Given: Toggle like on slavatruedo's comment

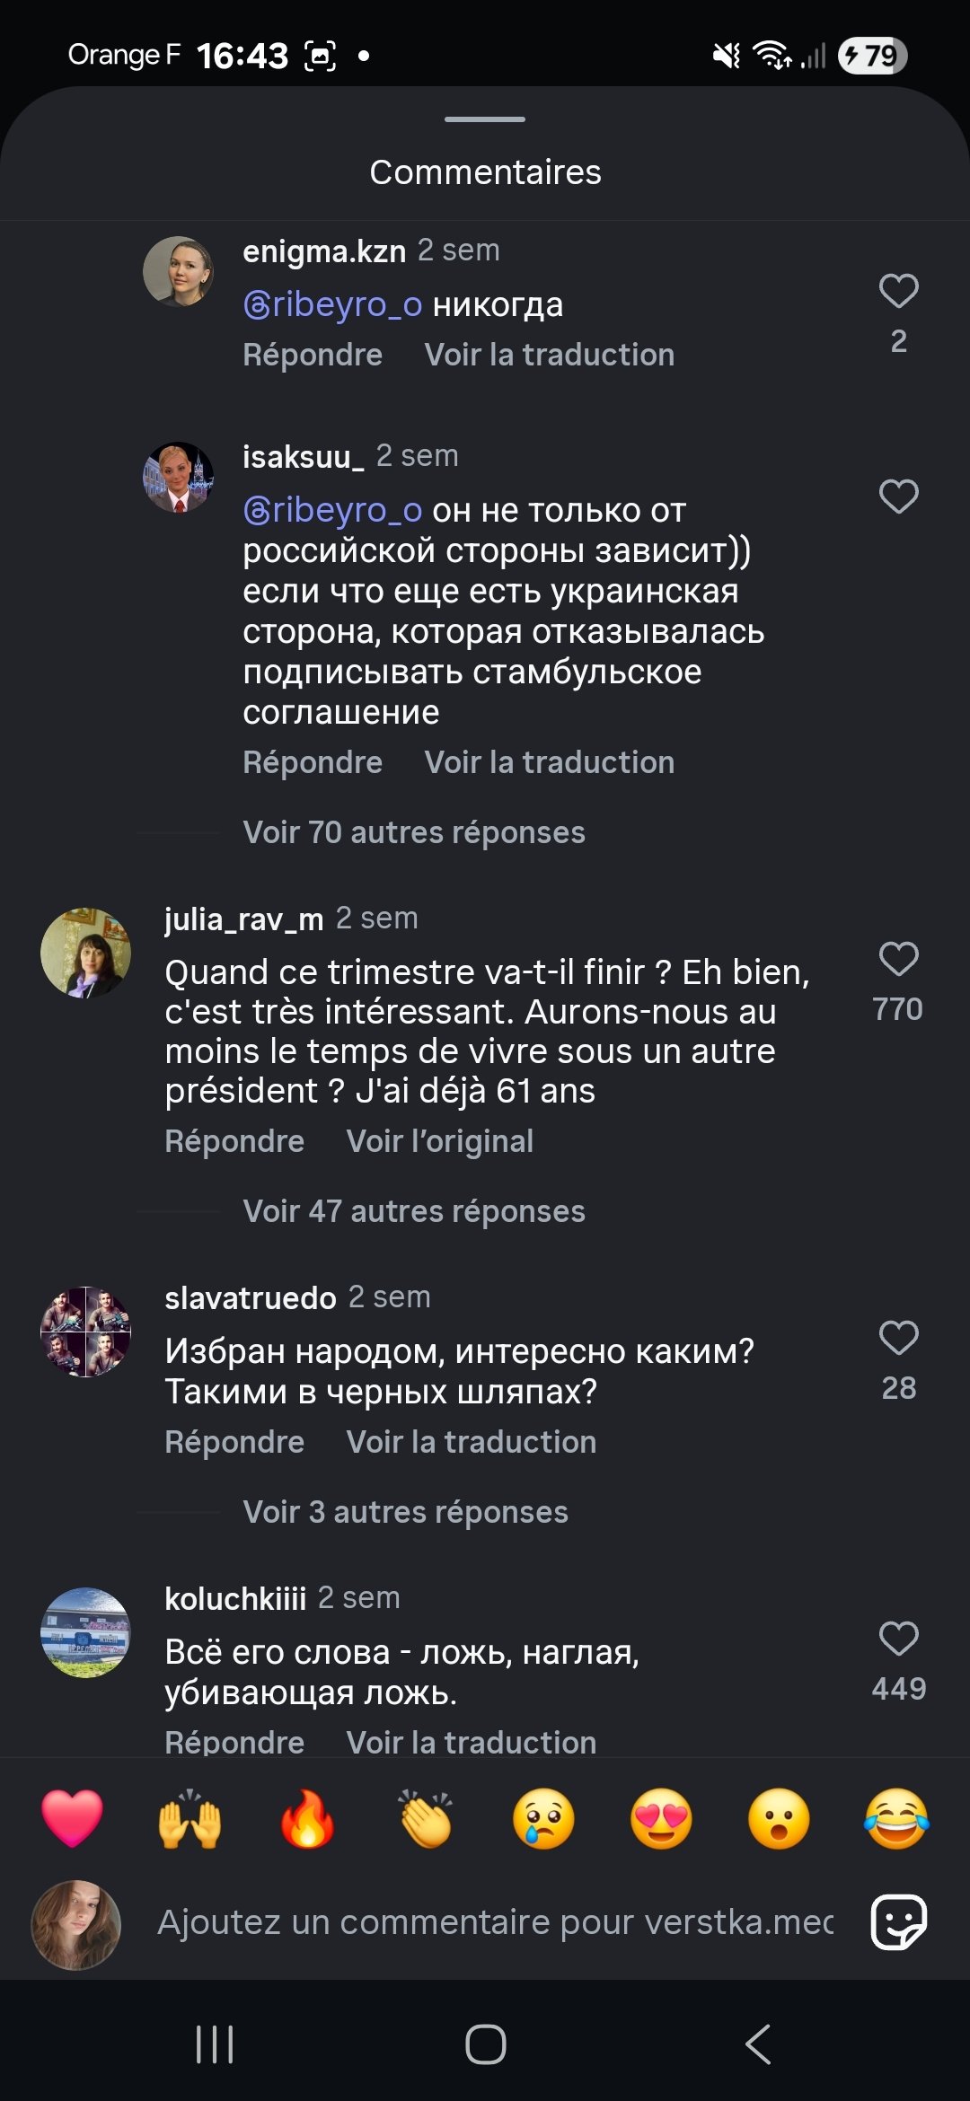Looking at the screenshot, I should pos(898,1338).
